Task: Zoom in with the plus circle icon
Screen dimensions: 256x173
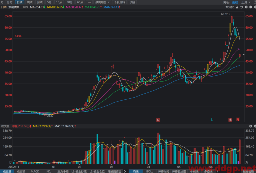Action: 246,7
